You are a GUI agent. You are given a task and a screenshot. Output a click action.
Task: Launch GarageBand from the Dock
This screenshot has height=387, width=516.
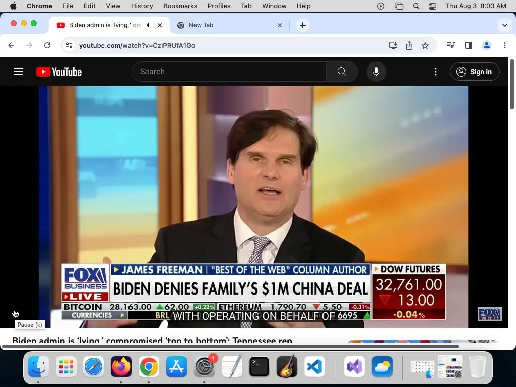(287, 366)
